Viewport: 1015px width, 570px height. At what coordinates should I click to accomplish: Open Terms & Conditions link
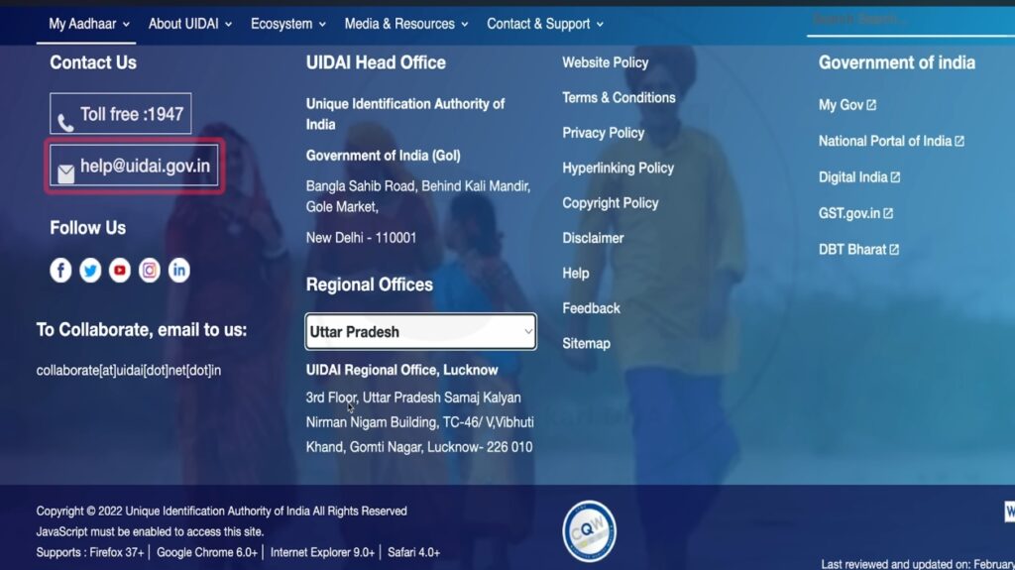pyautogui.click(x=619, y=98)
